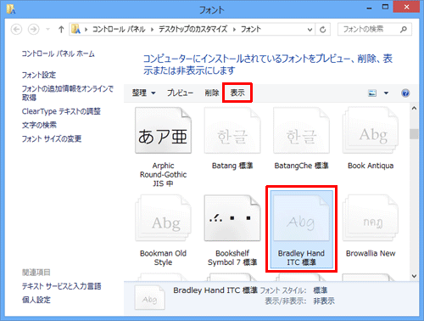424x321 pixels.
Task: Open view options dropdown arrow
Action: coord(386,93)
